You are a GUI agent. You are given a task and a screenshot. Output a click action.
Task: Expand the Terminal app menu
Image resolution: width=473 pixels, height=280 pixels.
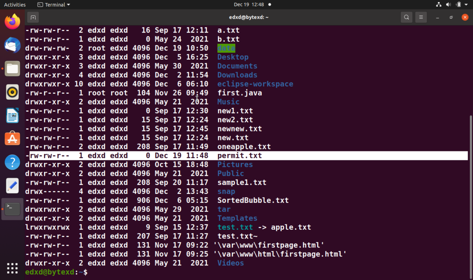(x=53, y=4)
